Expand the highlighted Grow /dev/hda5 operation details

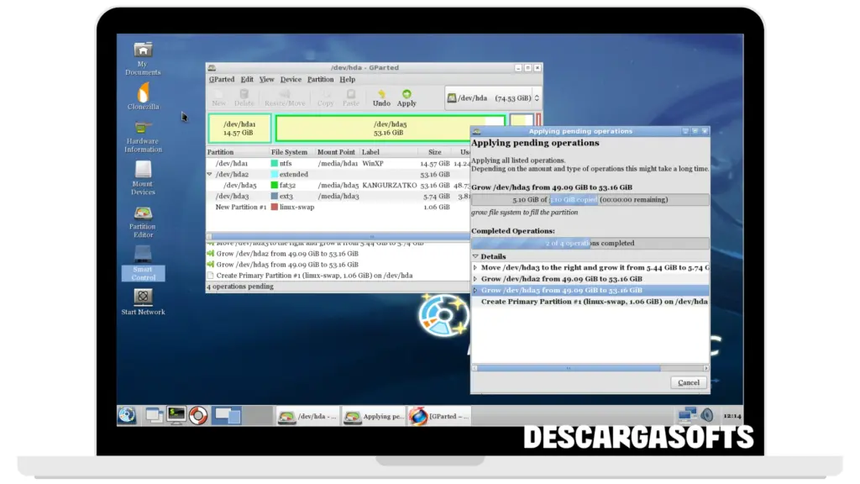(475, 290)
